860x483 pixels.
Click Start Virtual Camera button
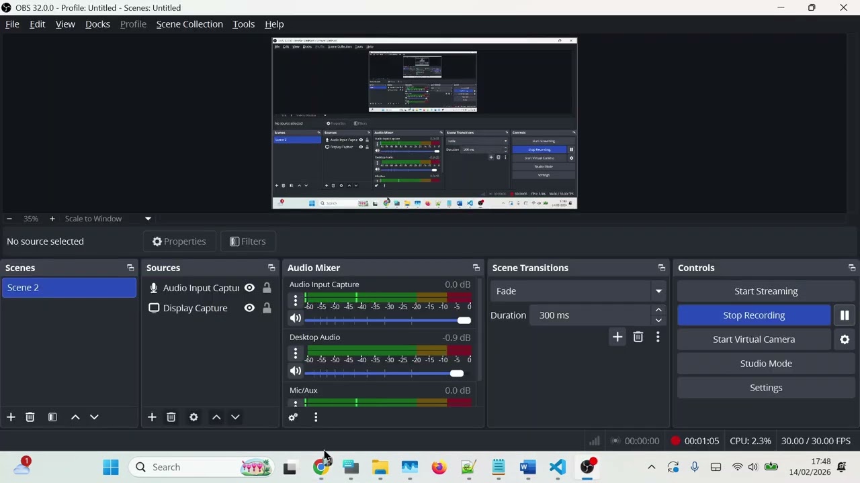point(754,339)
